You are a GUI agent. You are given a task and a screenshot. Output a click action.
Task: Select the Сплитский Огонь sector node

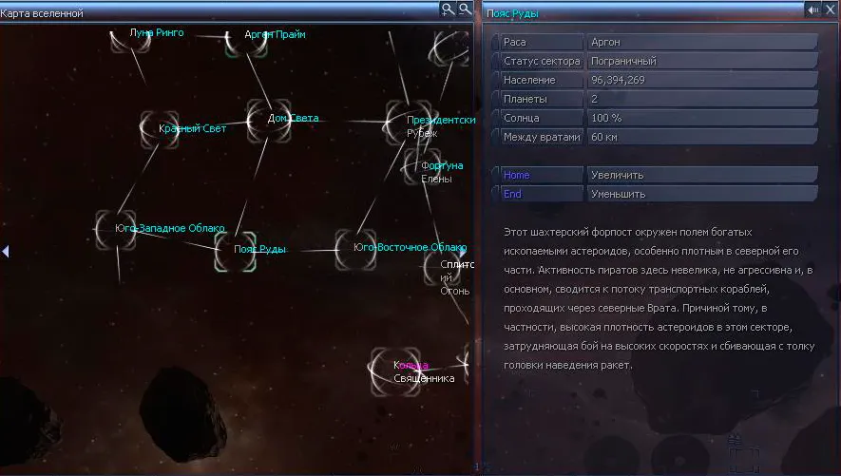[x=442, y=268]
